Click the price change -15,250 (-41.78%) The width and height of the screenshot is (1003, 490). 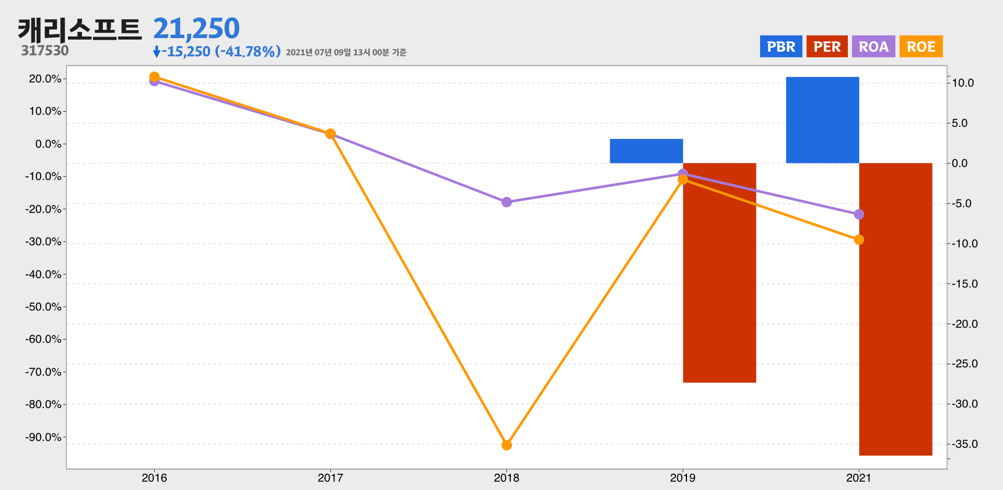pos(221,52)
